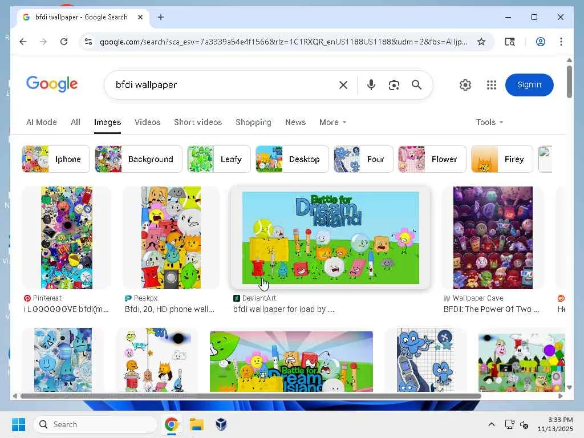Clear the search box text
Screen dimensions: 584x438
343,85
